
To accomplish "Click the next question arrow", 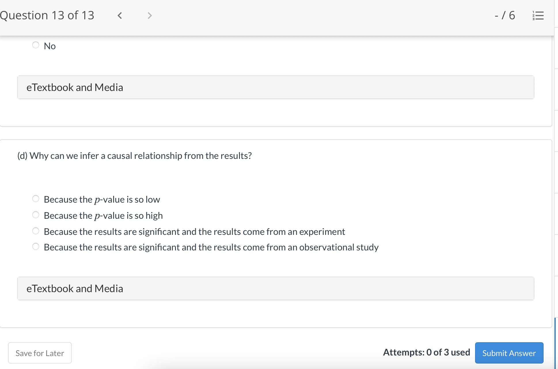I will pyautogui.click(x=149, y=16).
